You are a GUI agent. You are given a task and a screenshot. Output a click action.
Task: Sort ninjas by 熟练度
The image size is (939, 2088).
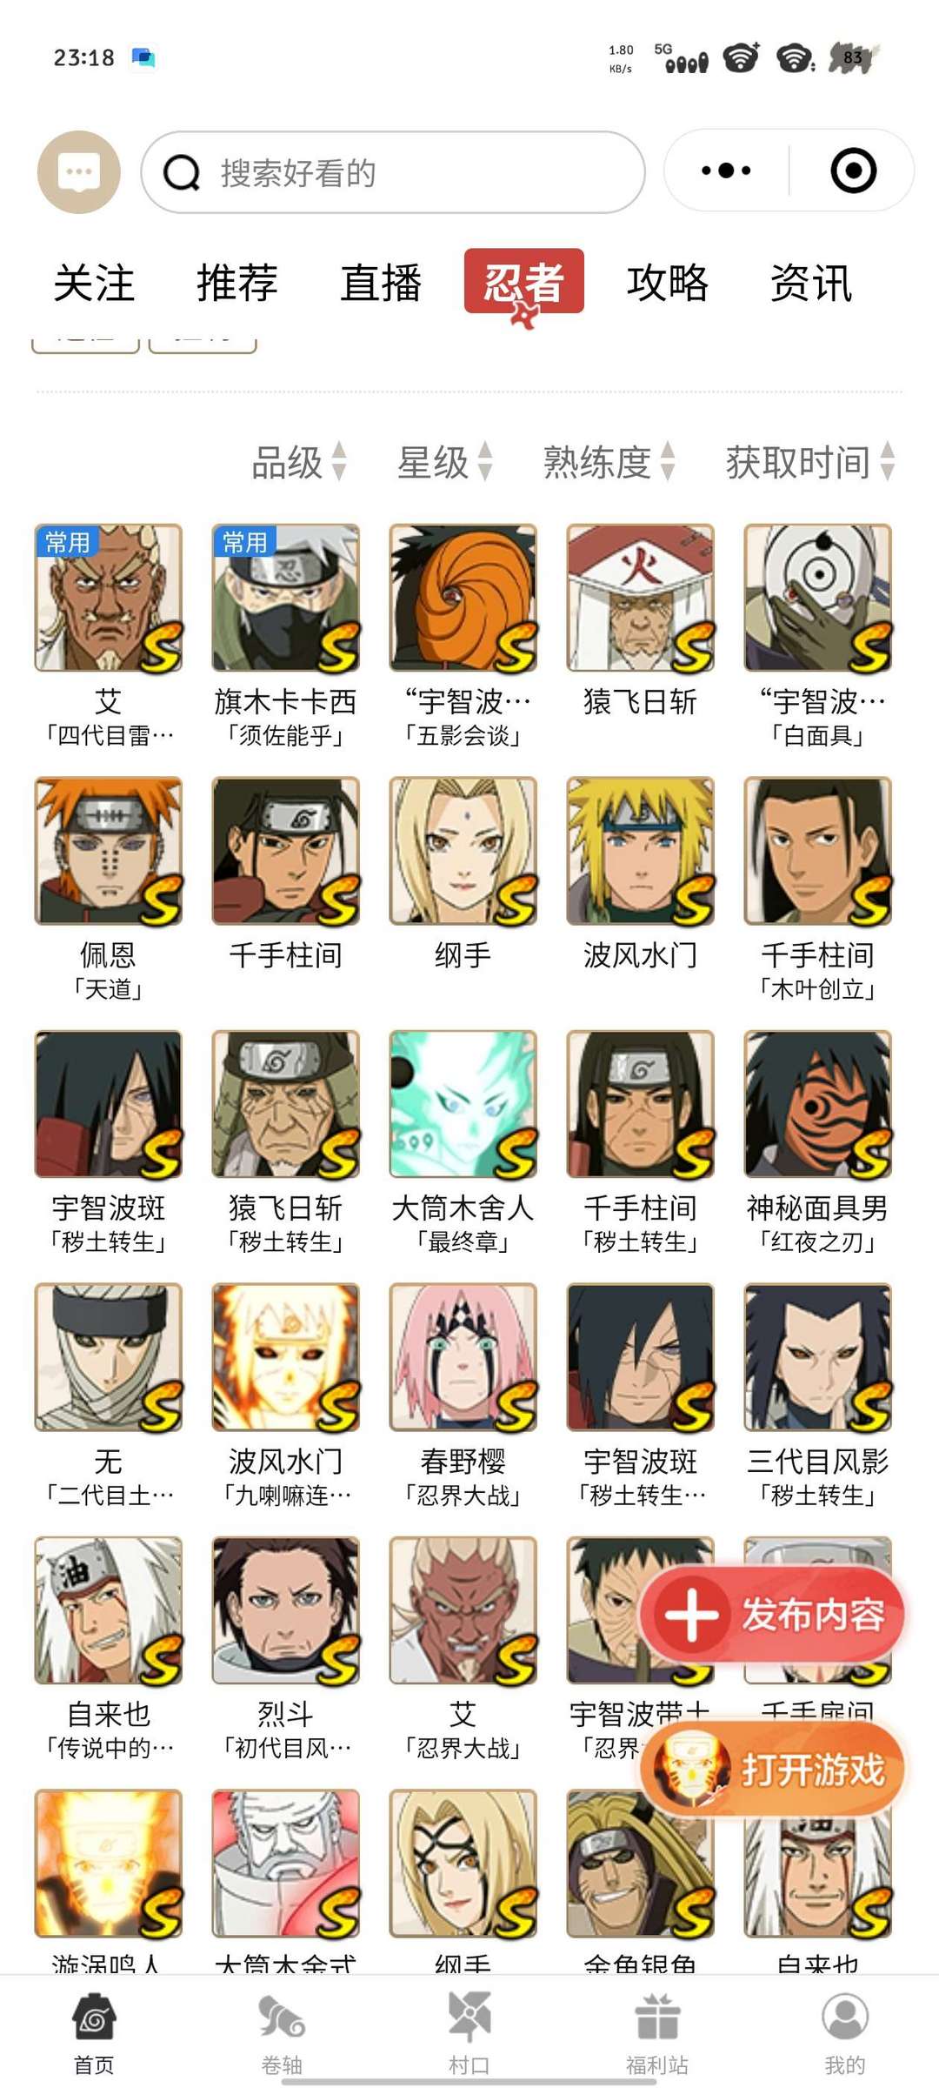tap(609, 462)
